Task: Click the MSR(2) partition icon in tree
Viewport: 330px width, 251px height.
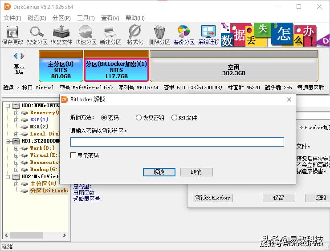Action: pyautogui.click(x=24, y=127)
